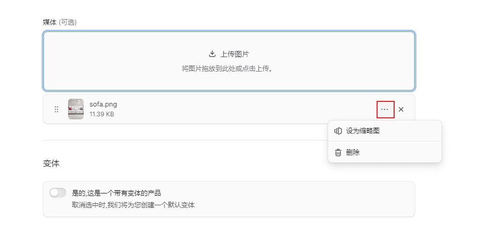Click the 变体 section heading
The height and width of the screenshot is (230, 488).
[51, 164]
